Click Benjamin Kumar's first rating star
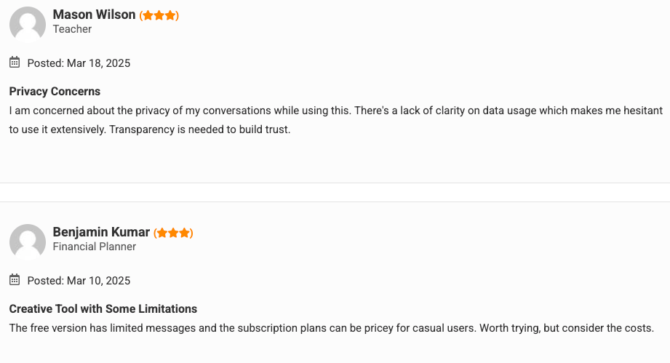The height and width of the screenshot is (363, 670). 162,233
